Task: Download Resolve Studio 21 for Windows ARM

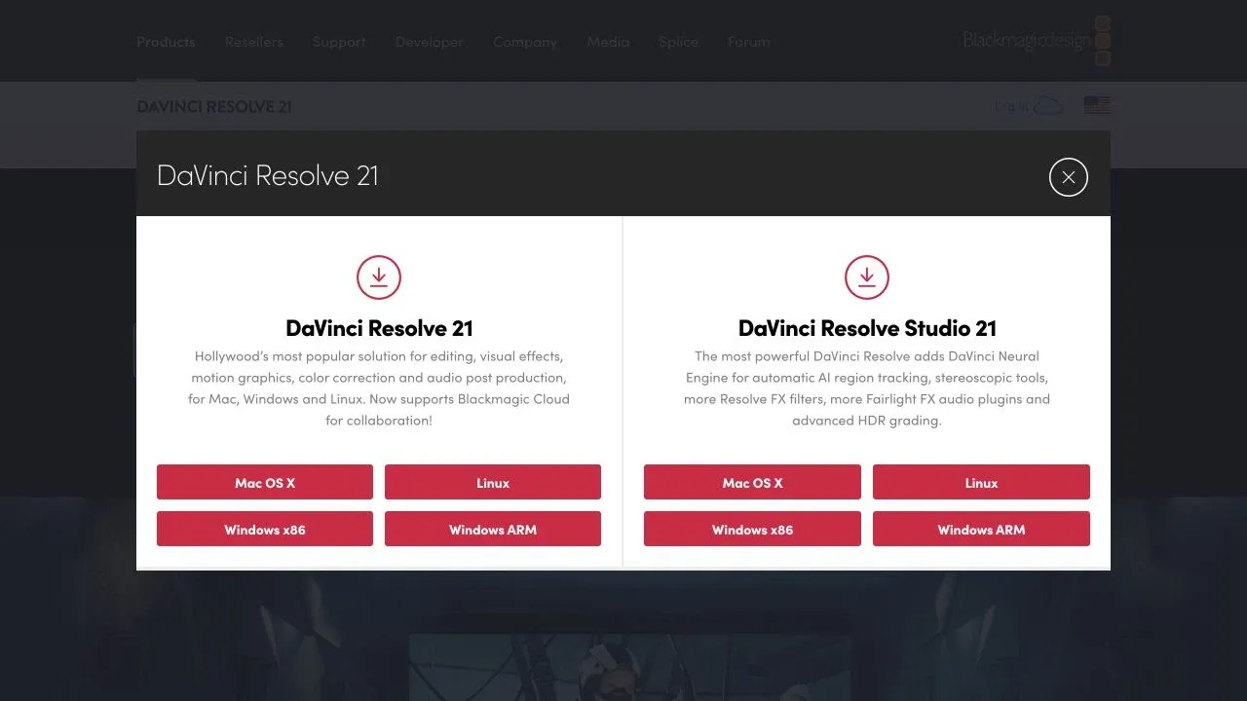Action: click(981, 529)
